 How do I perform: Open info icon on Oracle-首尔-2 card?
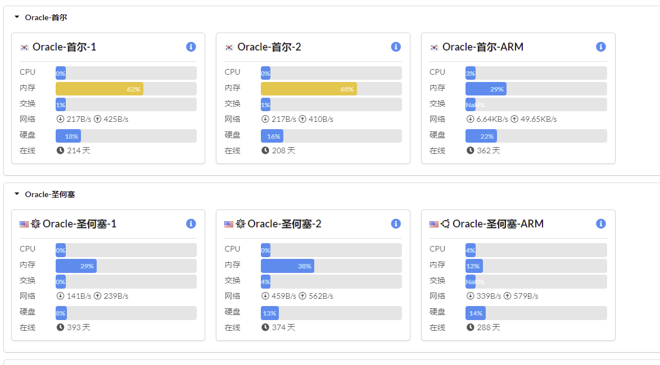coord(396,47)
